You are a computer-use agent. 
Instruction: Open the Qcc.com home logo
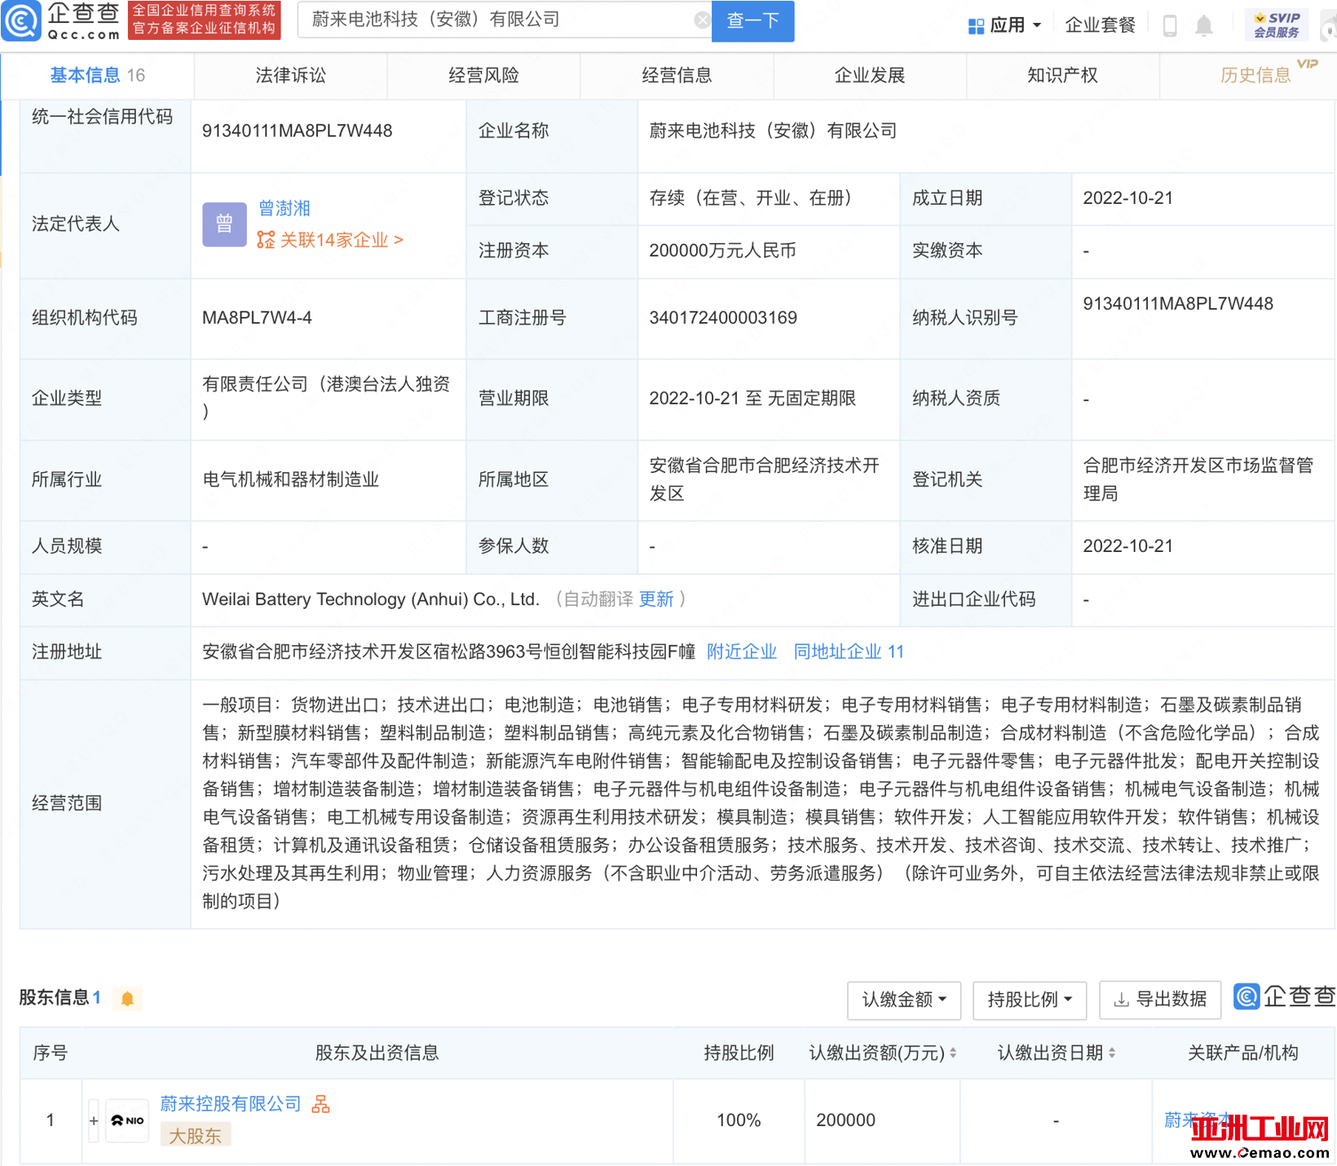pyautogui.click(x=62, y=20)
